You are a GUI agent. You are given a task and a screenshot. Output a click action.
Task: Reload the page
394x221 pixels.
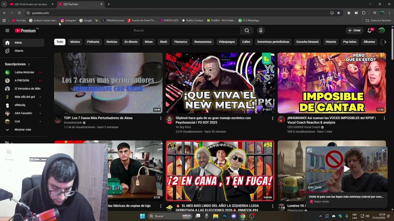(x=19, y=13)
